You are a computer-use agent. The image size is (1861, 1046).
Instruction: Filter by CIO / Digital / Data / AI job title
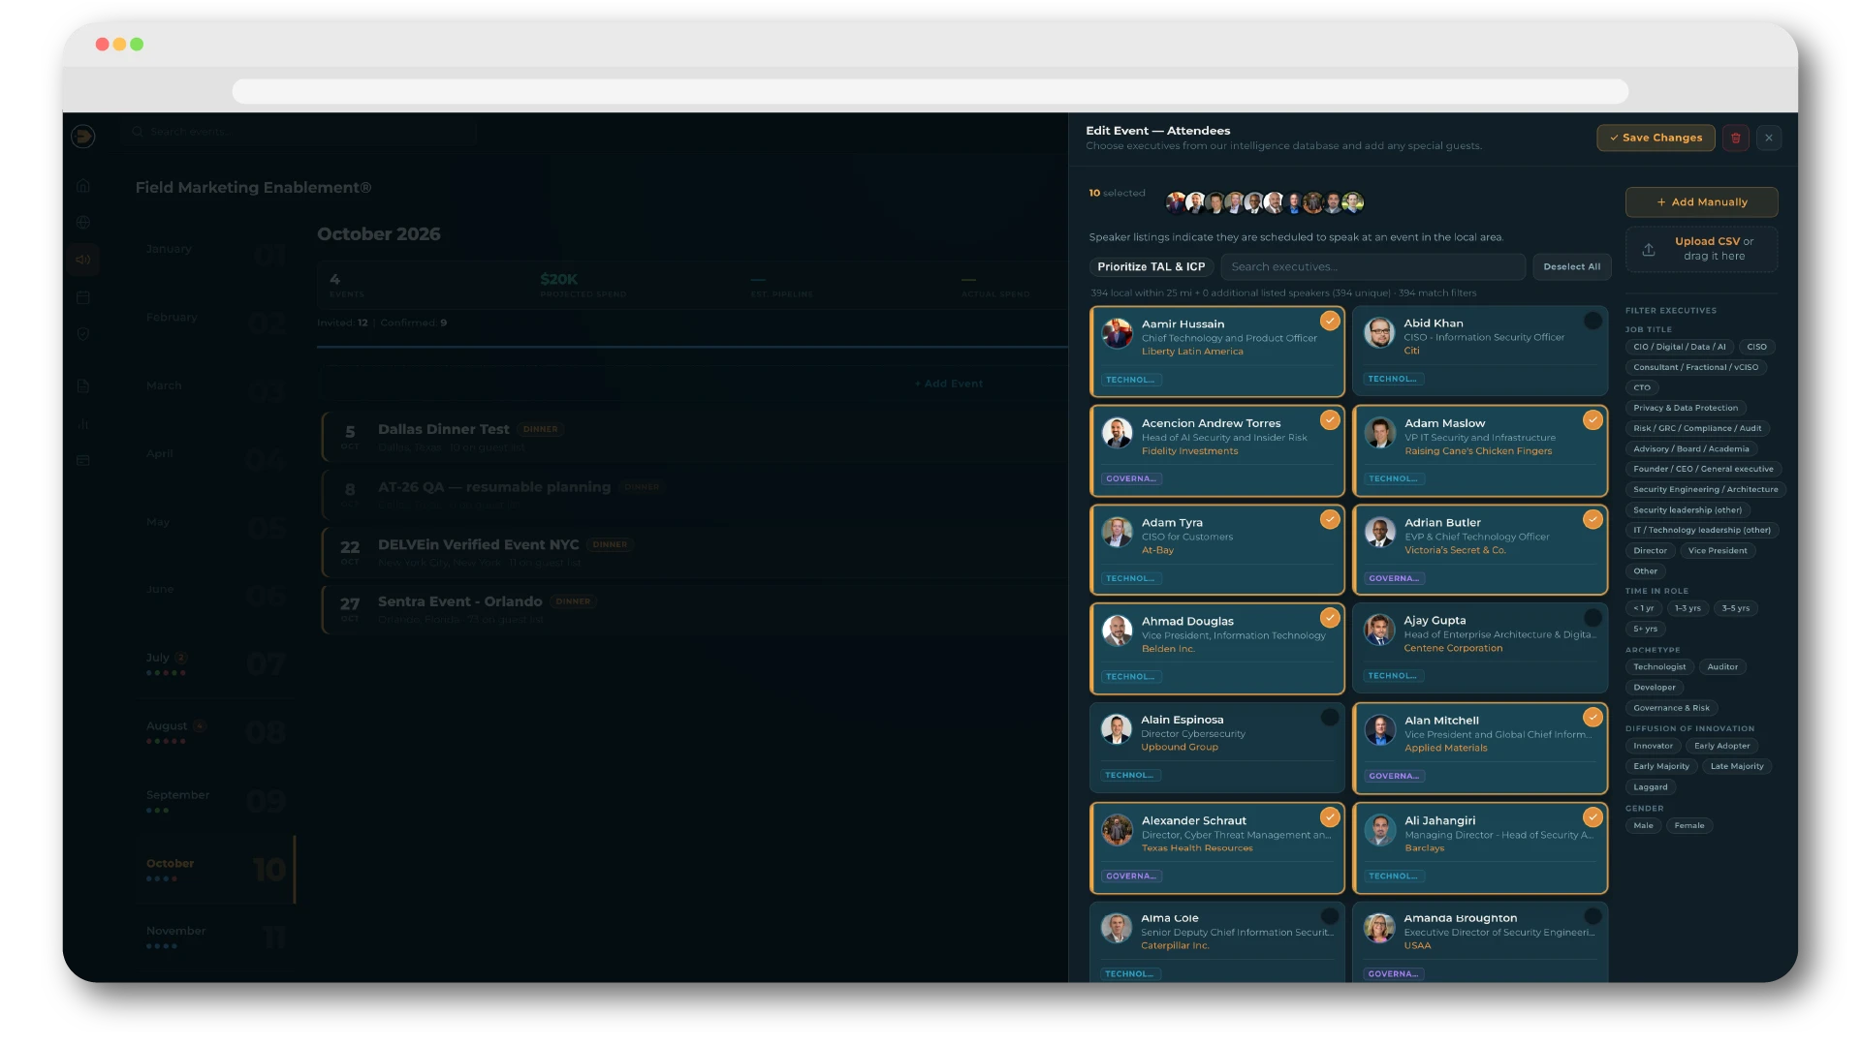click(1679, 347)
